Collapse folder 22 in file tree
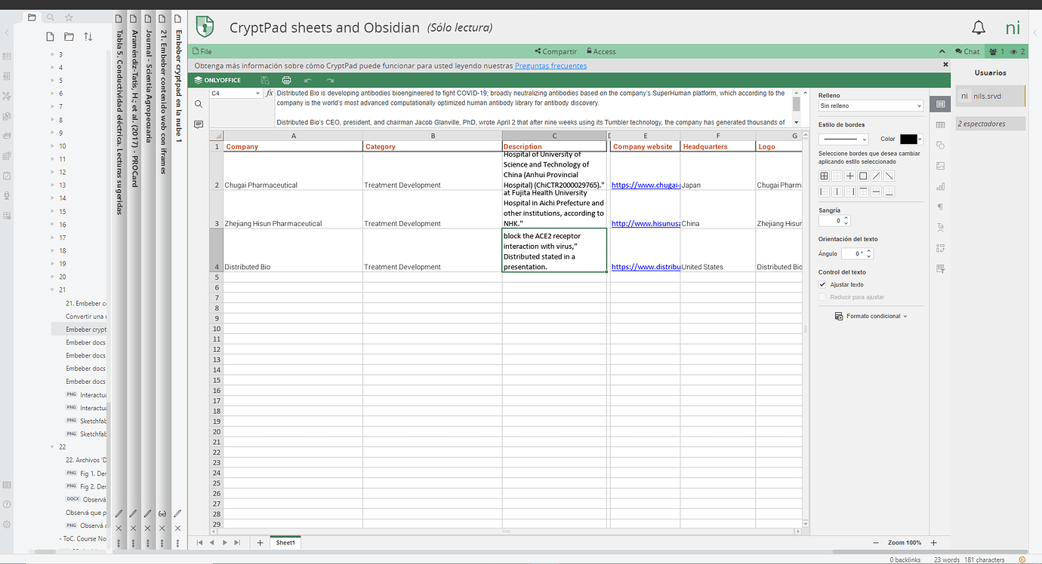The height and width of the screenshot is (564, 1042). click(x=52, y=447)
